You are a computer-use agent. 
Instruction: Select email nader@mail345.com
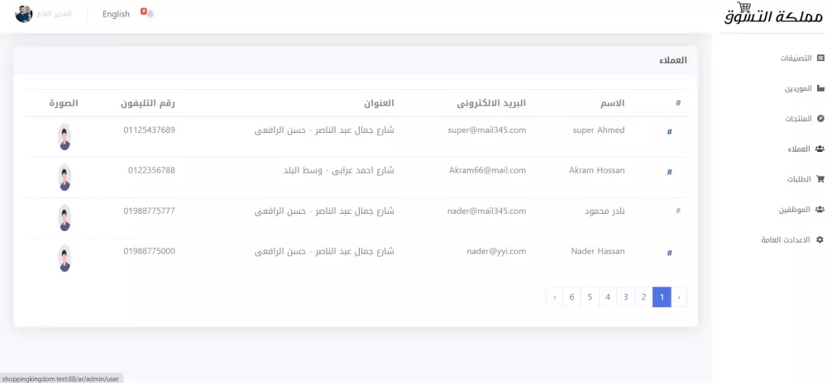(x=486, y=211)
